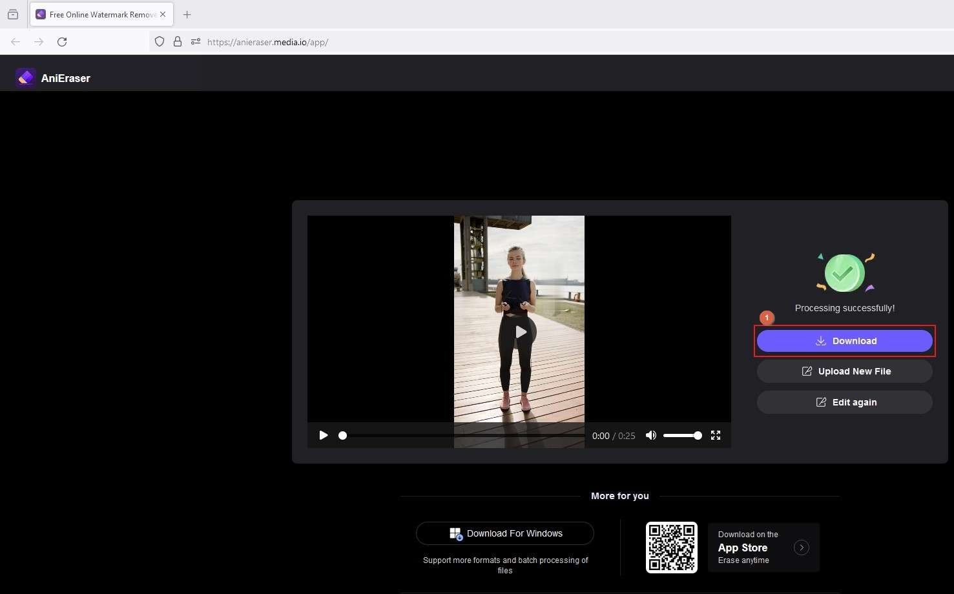
Task: Click Download For Windows button
Action: click(x=505, y=533)
